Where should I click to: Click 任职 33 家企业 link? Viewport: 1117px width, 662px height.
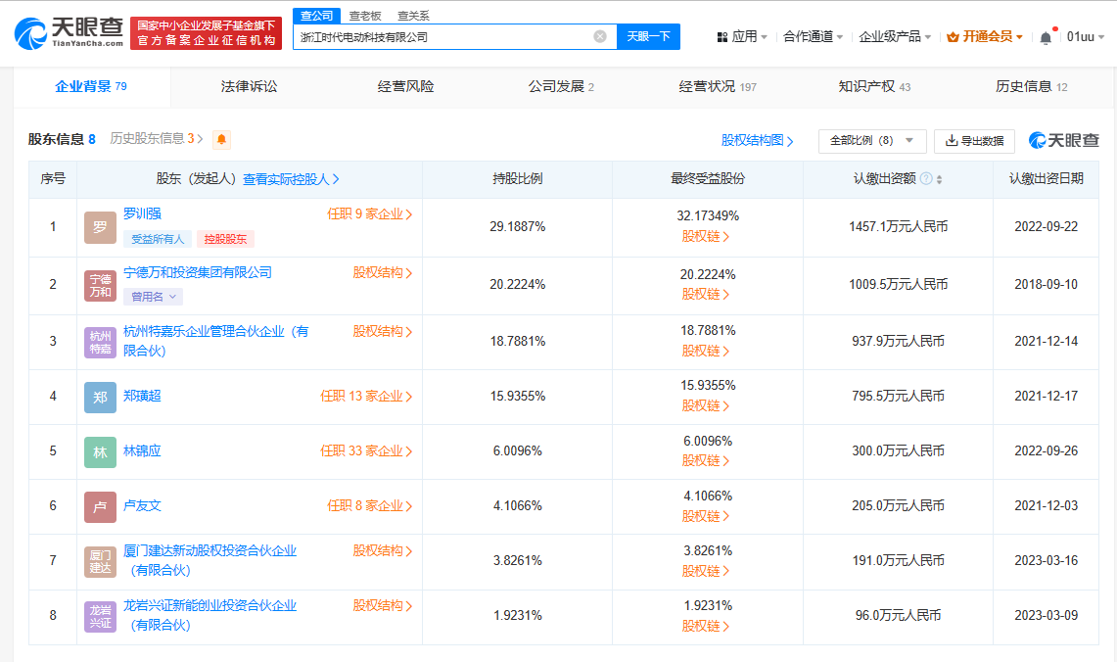pyautogui.click(x=366, y=451)
